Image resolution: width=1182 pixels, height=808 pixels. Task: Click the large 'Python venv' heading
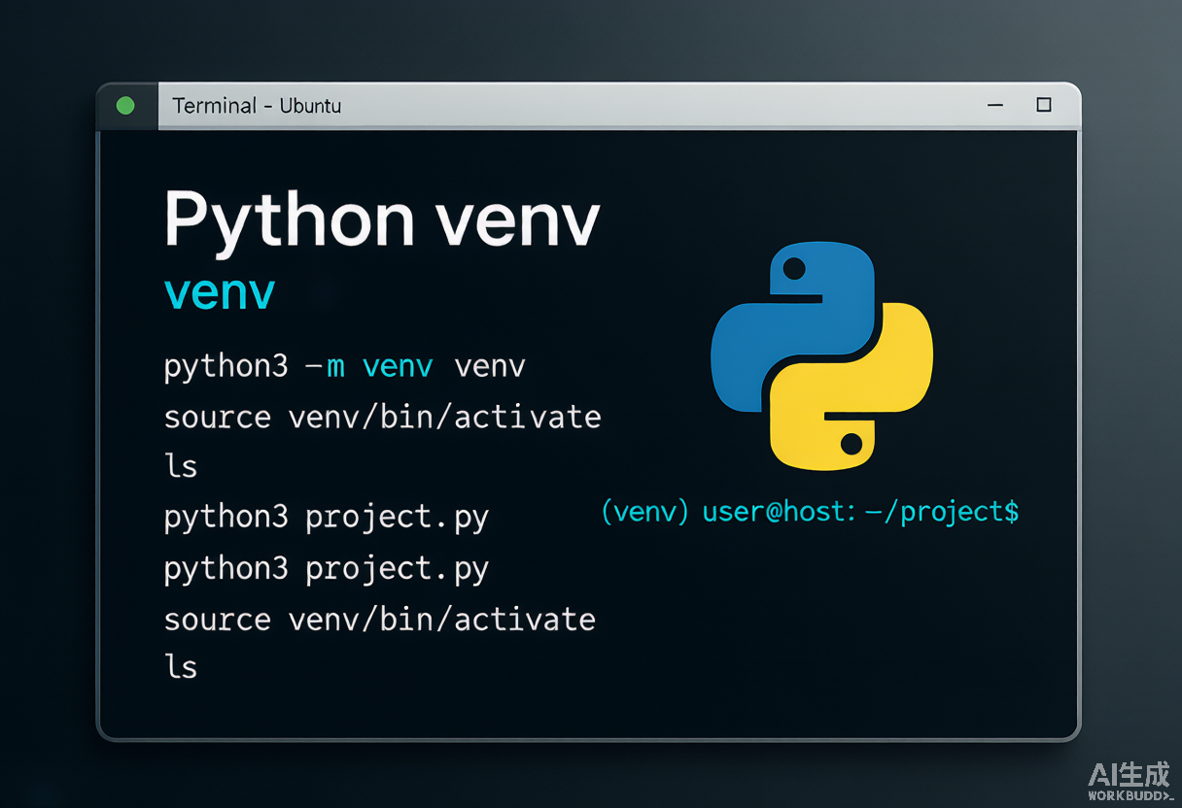(382, 219)
